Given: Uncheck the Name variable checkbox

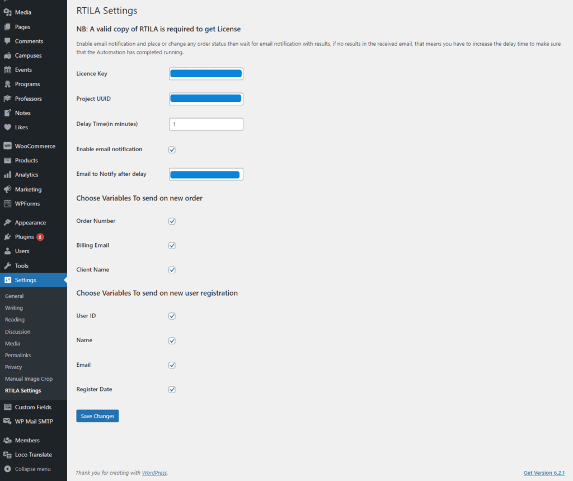Looking at the screenshot, I should 172,340.
